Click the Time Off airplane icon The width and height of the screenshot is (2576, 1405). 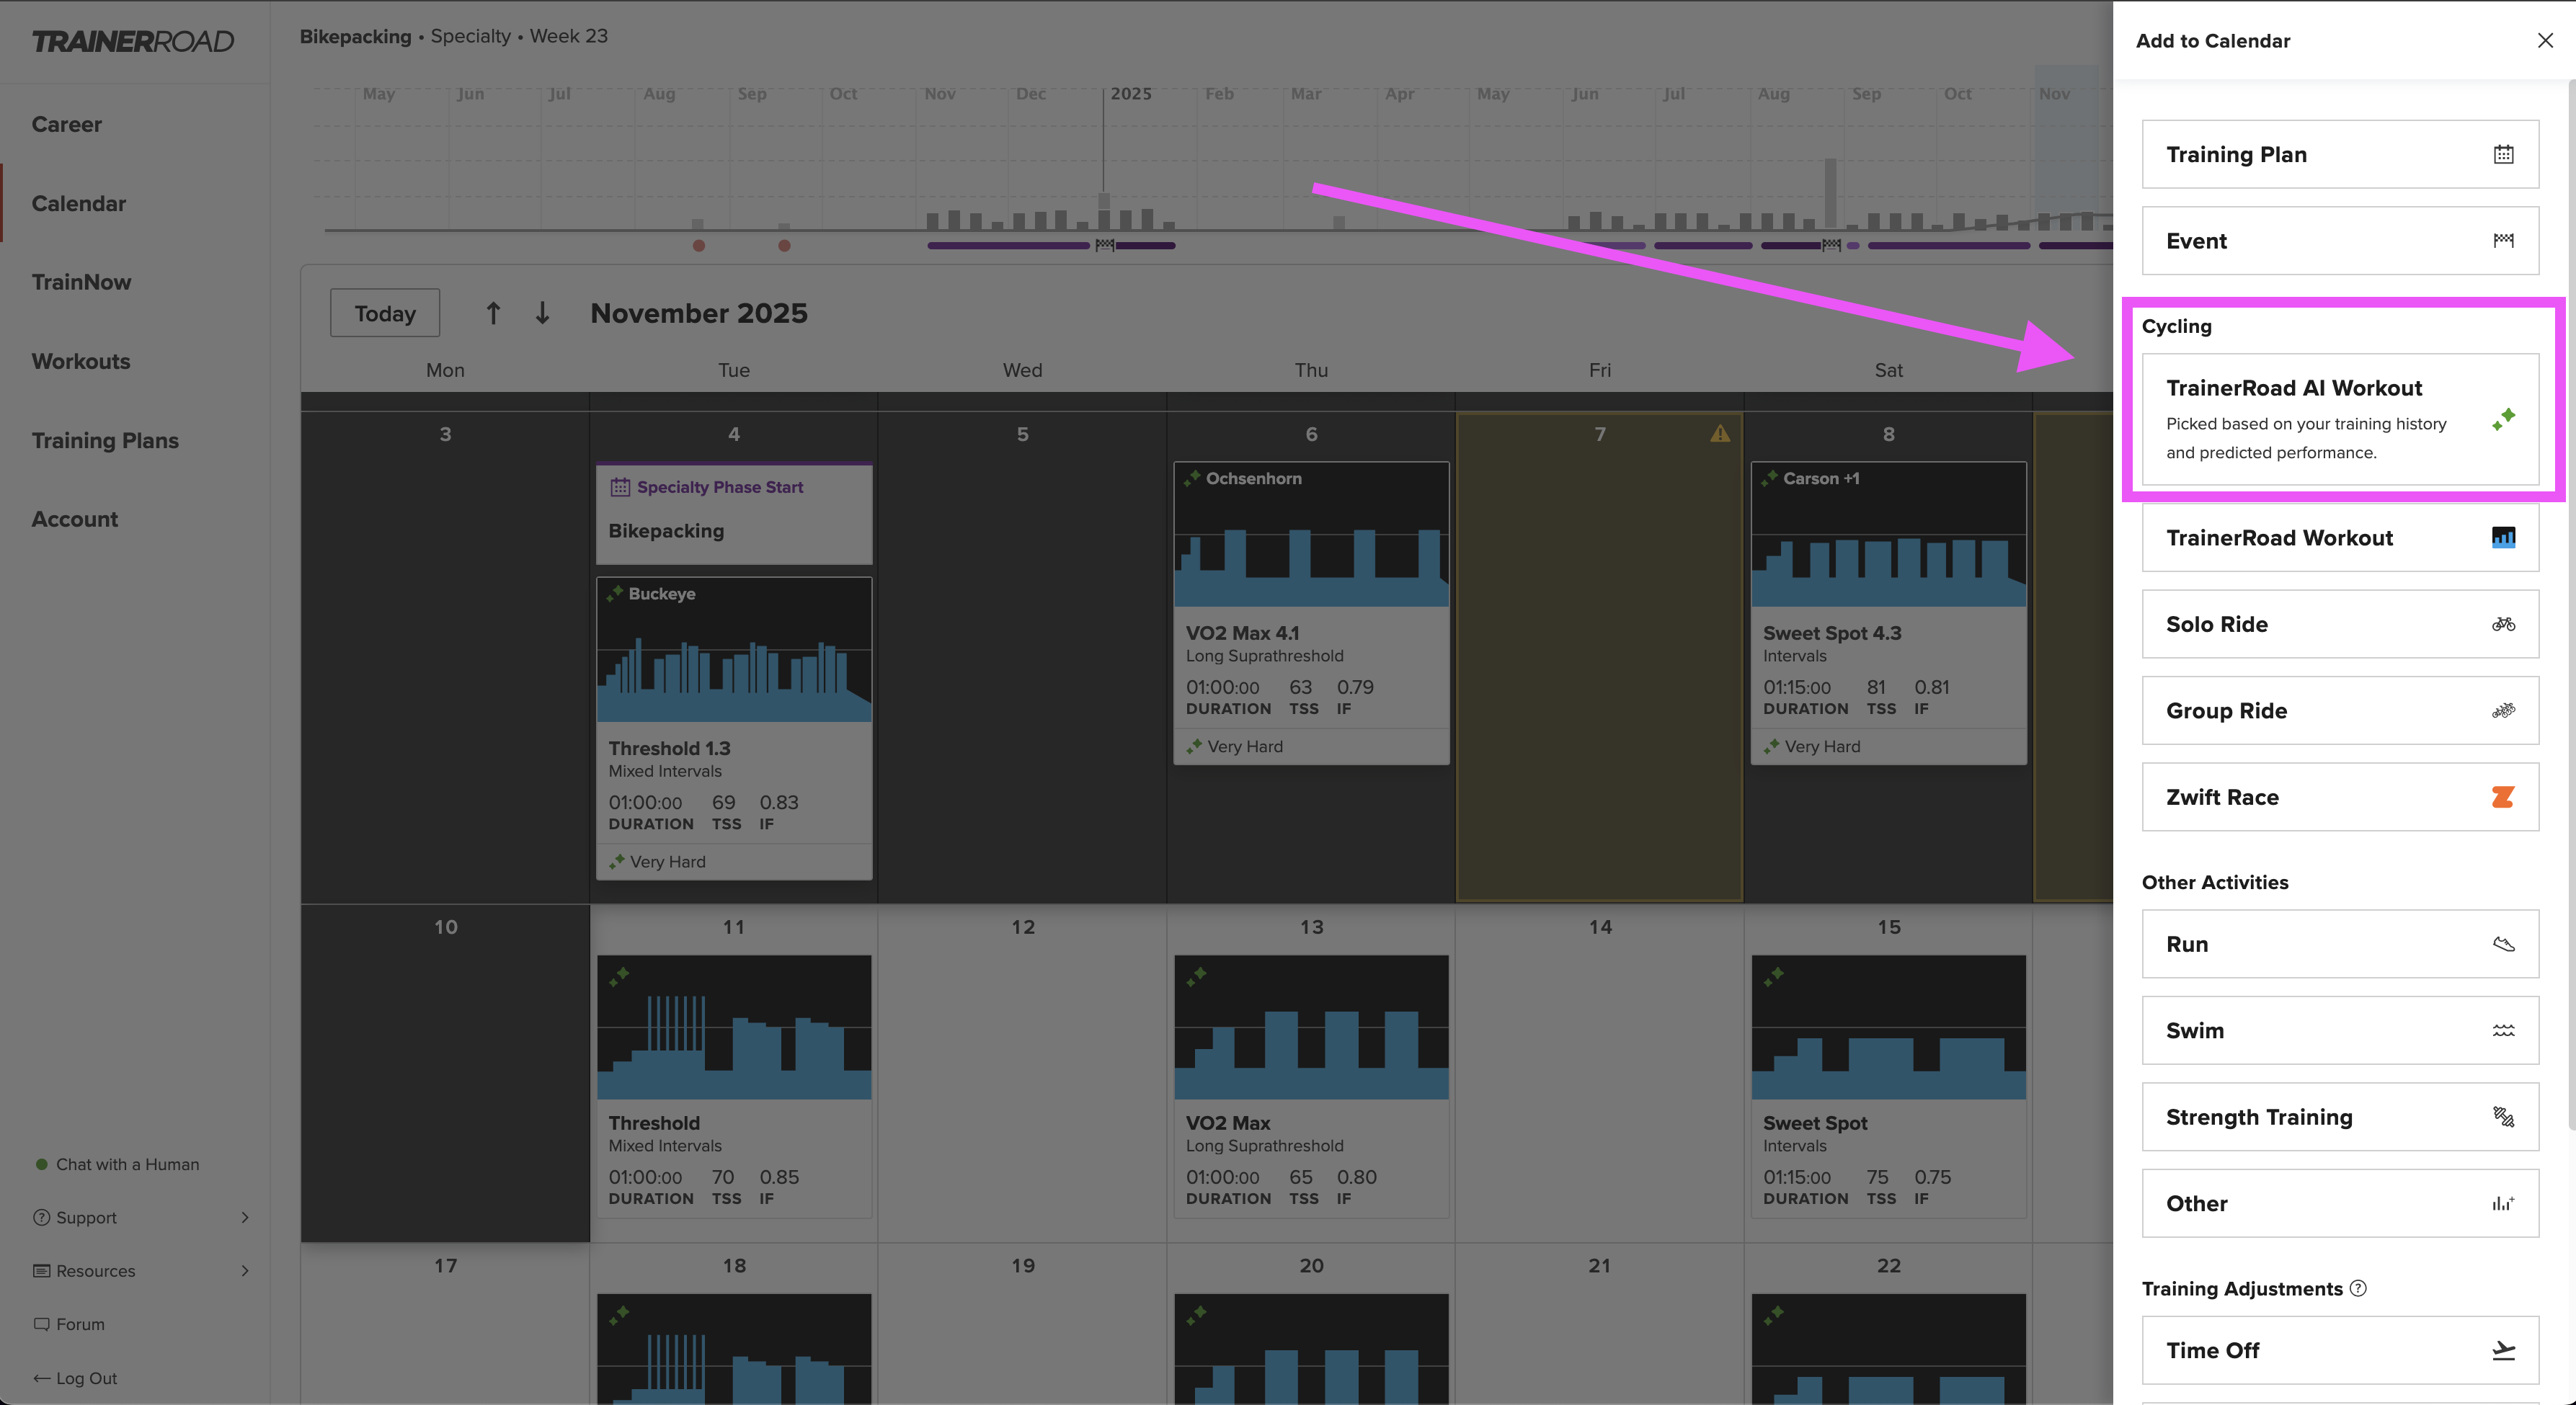(2503, 1350)
